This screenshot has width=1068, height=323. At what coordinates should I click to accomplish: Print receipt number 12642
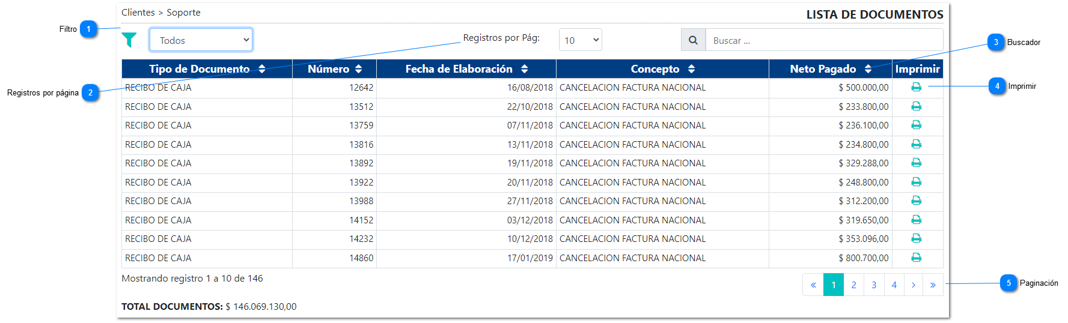pos(916,87)
